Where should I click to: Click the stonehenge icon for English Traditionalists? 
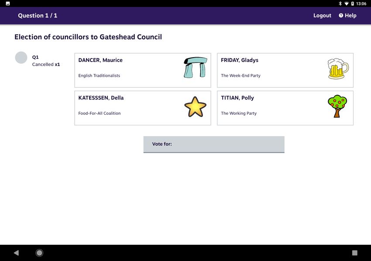tap(196, 68)
